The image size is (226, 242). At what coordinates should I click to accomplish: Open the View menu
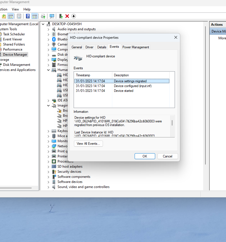[x=15, y=9]
